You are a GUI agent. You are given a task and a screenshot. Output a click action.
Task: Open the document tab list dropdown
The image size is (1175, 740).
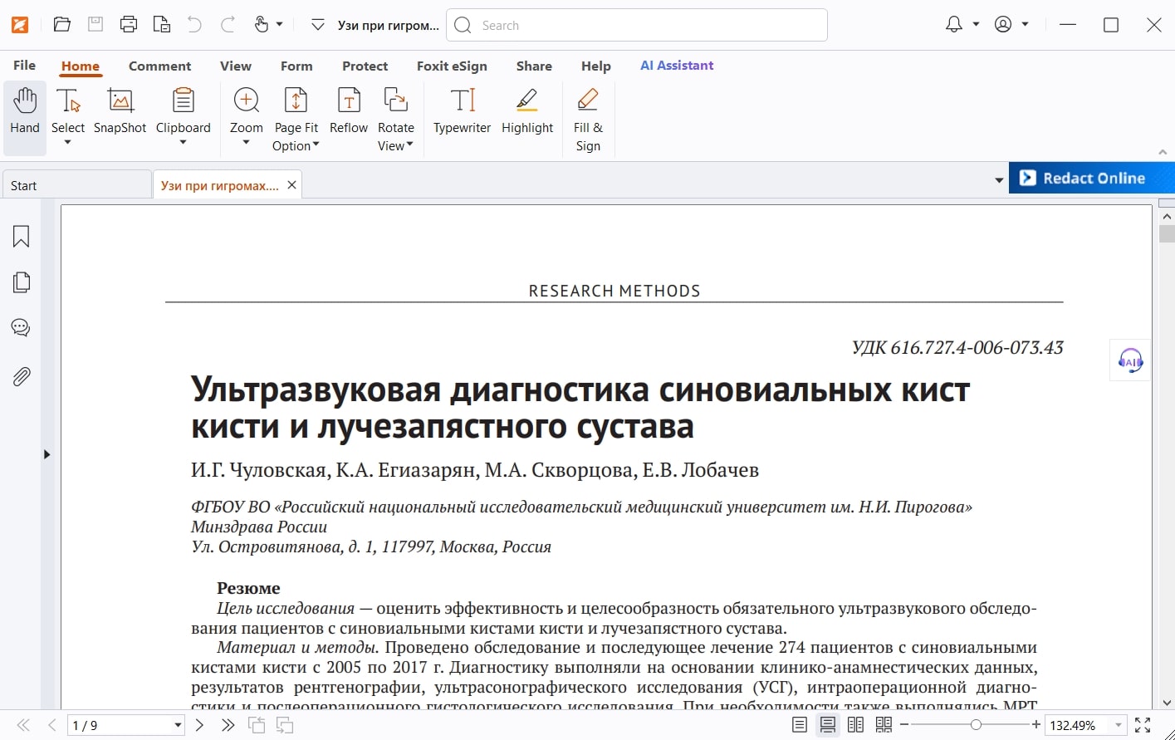tap(999, 180)
